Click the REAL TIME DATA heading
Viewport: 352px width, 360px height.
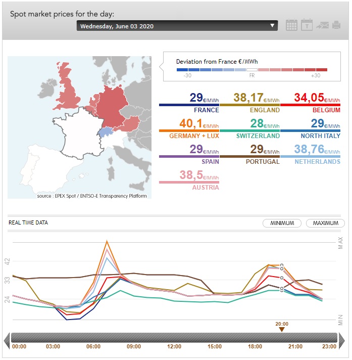(28, 222)
